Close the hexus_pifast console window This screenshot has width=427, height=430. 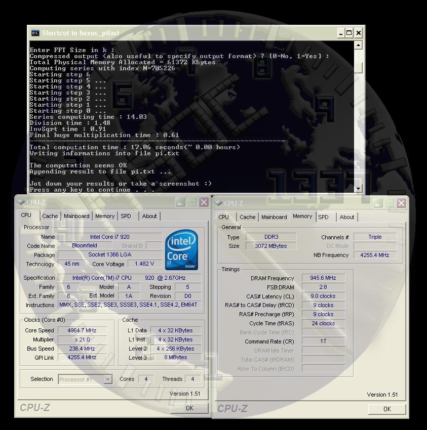(358, 33)
